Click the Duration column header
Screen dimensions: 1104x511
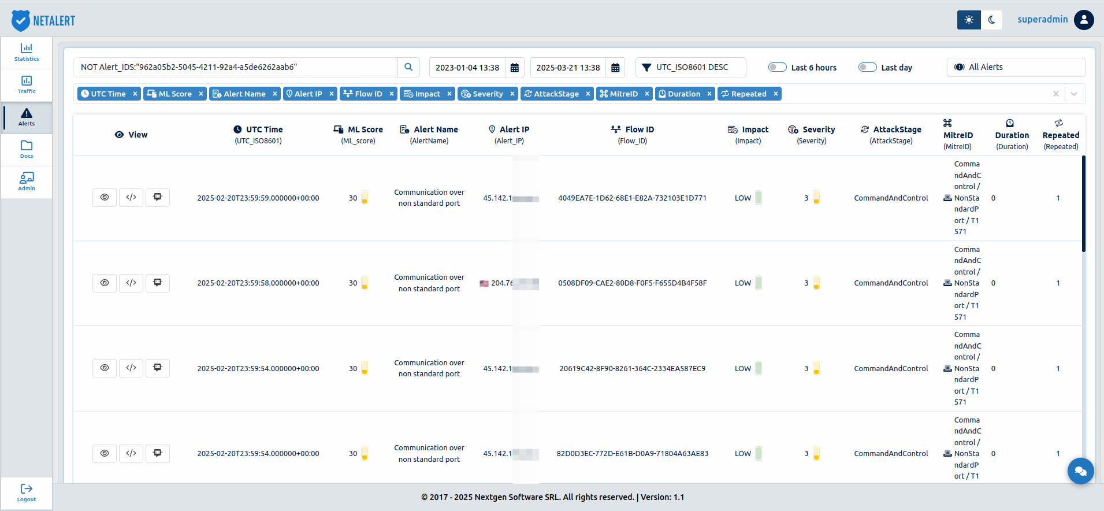(x=1012, y=135)
